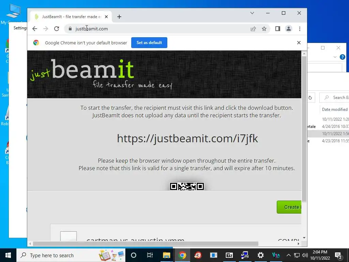This screenshot has height=262, width=349.
Task: Click the volume speaker icon
Action: point(305,255)
